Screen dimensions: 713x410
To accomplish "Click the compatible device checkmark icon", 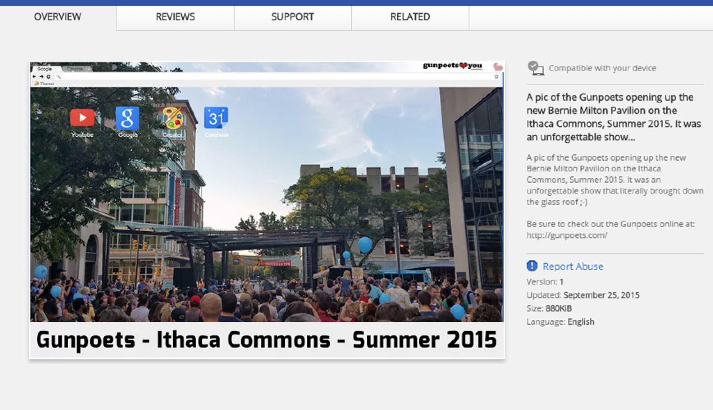I will [x=535, y=68].
